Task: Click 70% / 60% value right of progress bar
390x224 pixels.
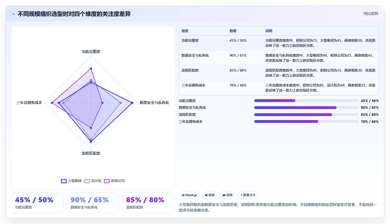Action: tap(370, 122)
